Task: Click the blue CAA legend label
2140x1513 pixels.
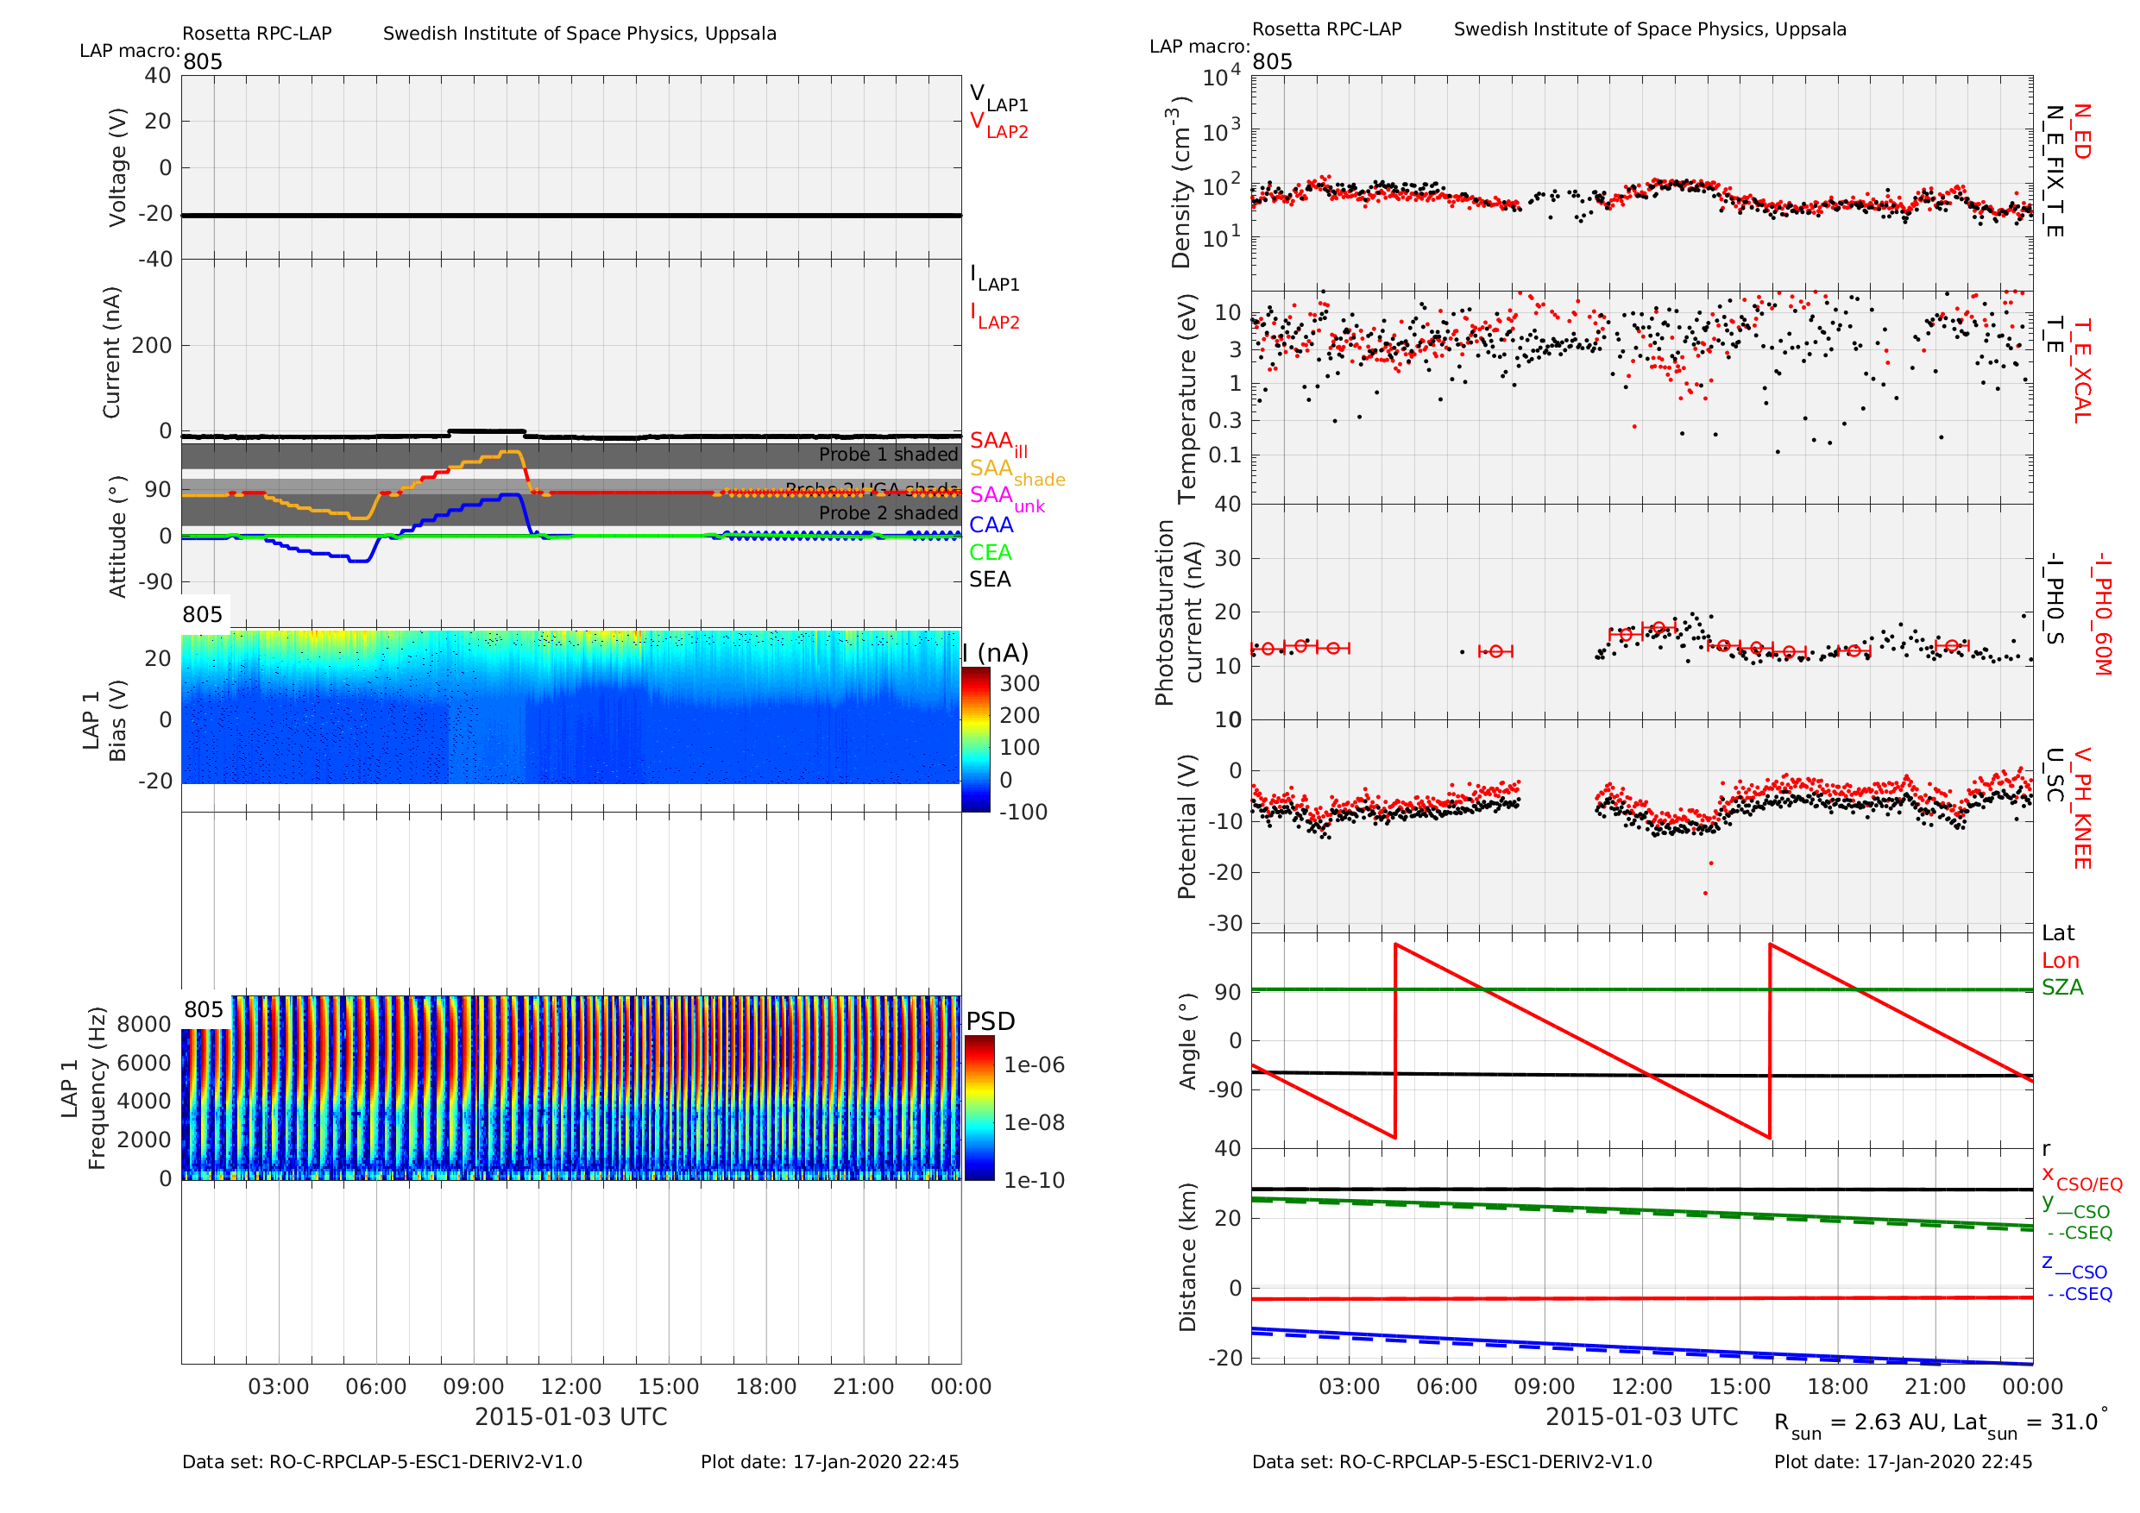Action: (991, 525)
